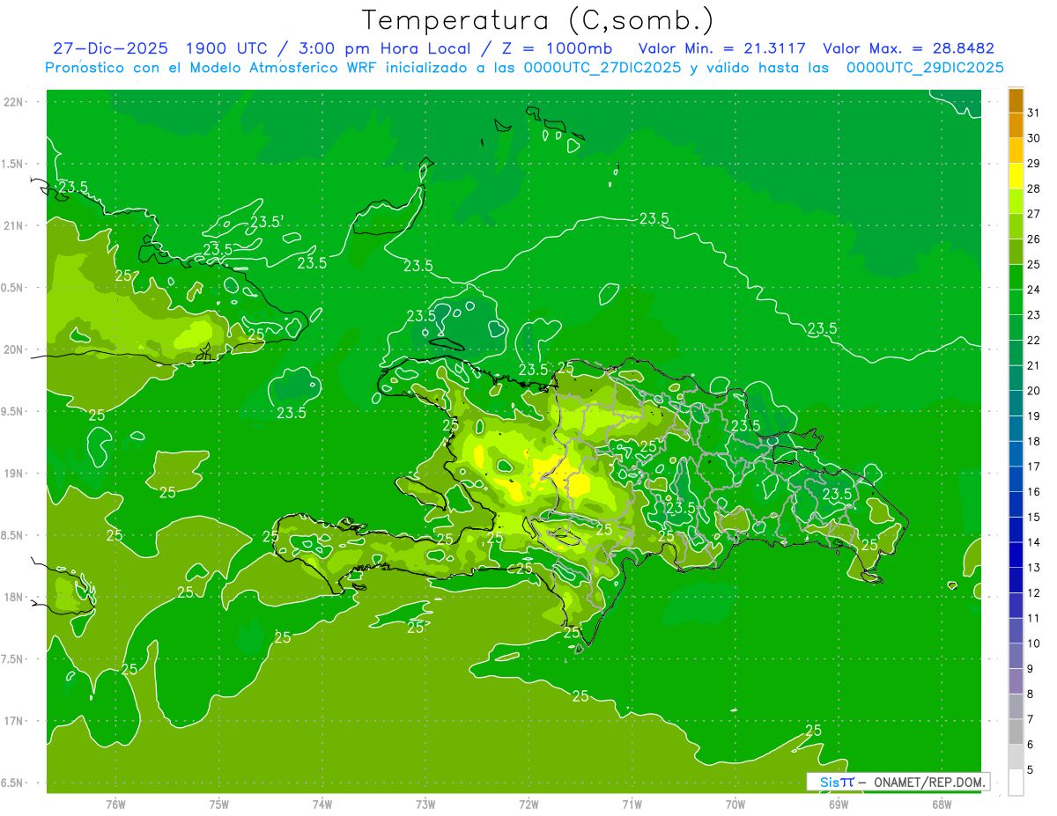Pick the amber swatch between 29 and 30
The height and width of the screenshot is (816, 1057).
tap(1016, 151)
